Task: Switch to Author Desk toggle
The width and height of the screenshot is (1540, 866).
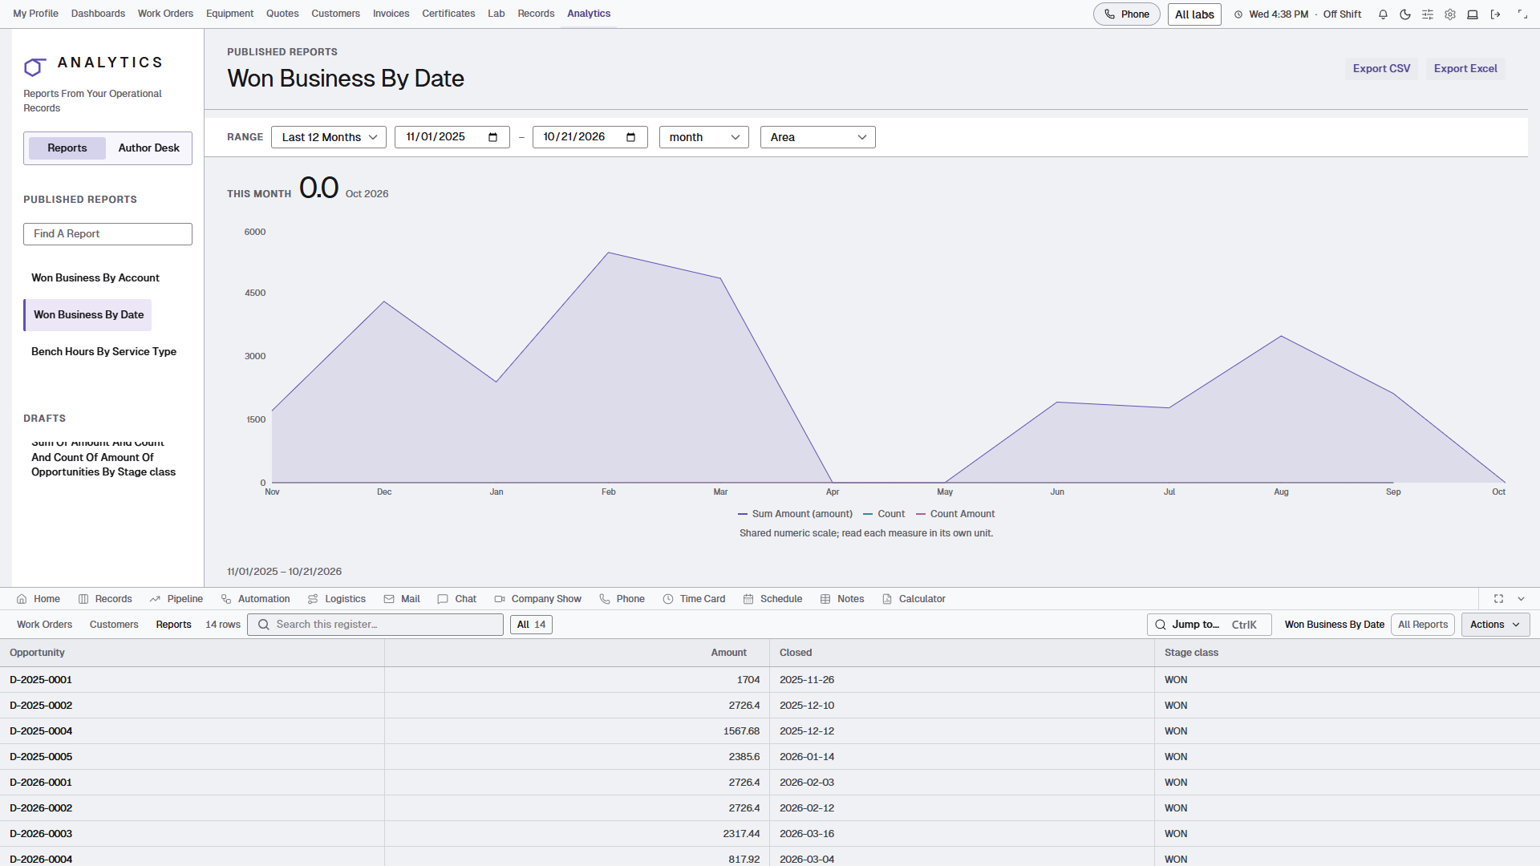Action: click(x=149, y=148)
